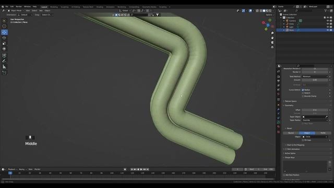Screen dimensions: 334x188
Task: Open the World properties tab icon
Action: pos(278,94)
